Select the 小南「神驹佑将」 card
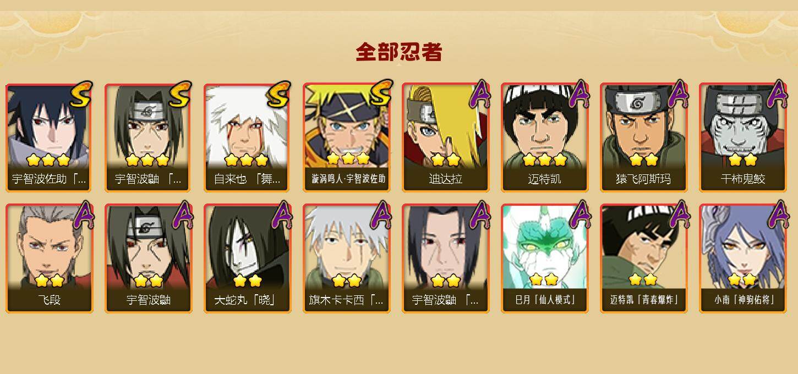This screenshot has width=798, height=374. 743,258
